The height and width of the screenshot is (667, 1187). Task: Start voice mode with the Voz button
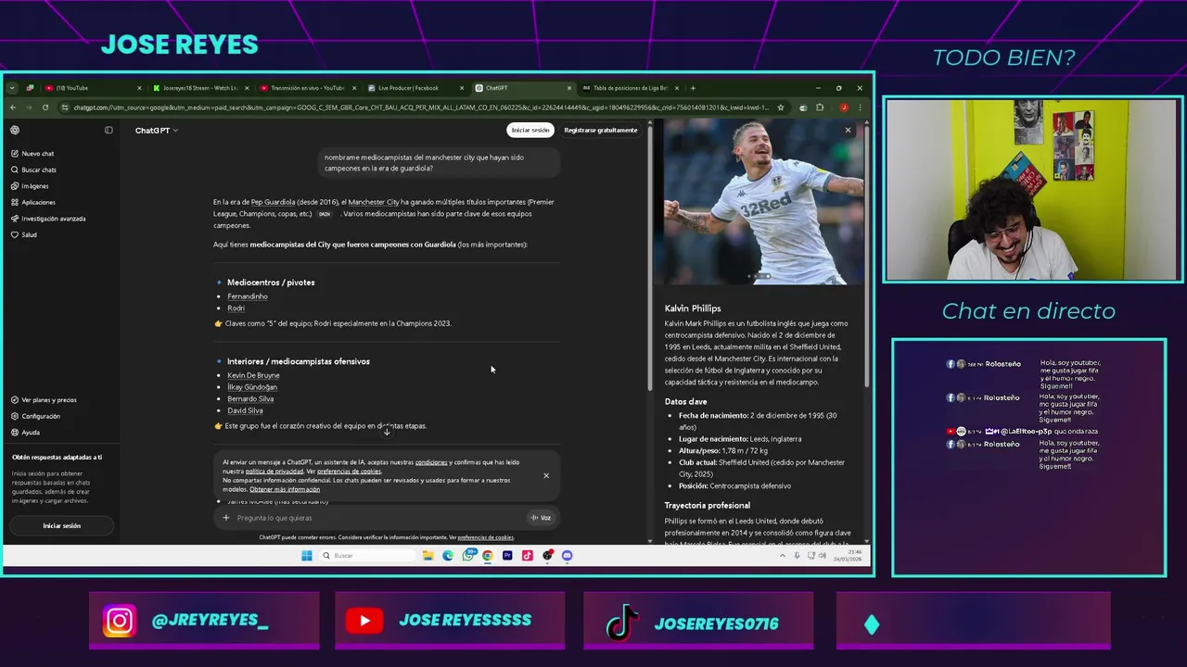tap(541, 518)
